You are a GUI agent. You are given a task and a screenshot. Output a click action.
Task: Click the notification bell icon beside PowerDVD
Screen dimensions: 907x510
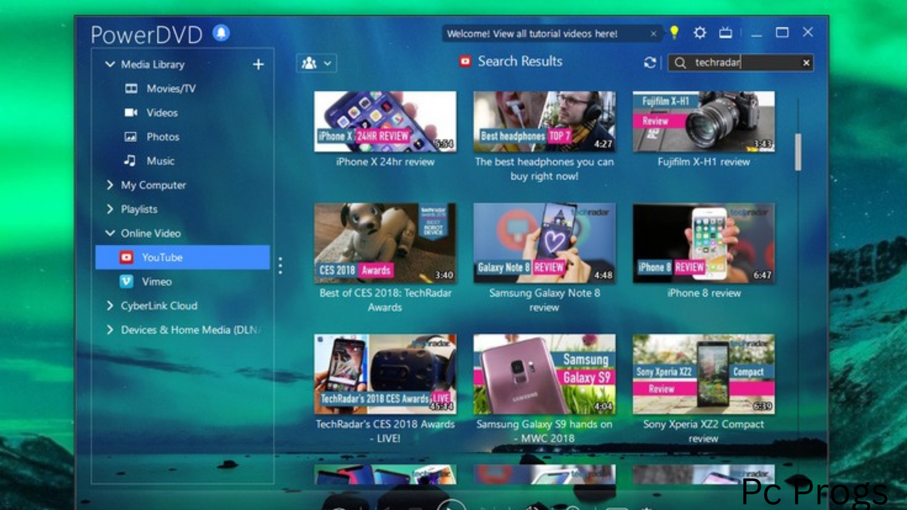point(221,33)
